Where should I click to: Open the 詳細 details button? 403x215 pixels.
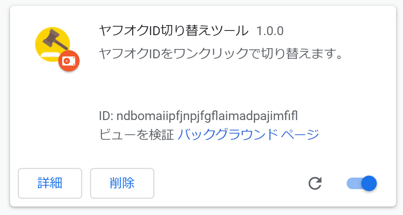coord(50,183)
